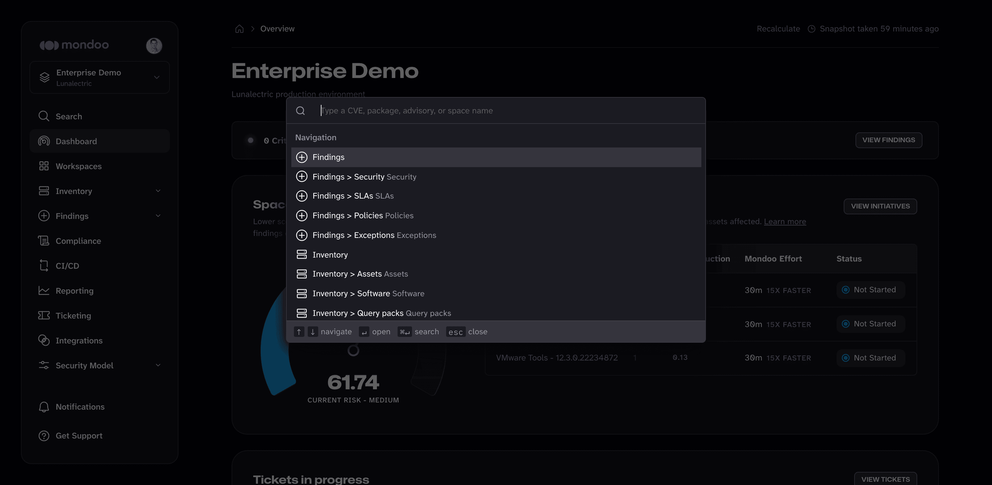
Task: Click the Security Model sliders icon
Action: [x=44, y=365]
